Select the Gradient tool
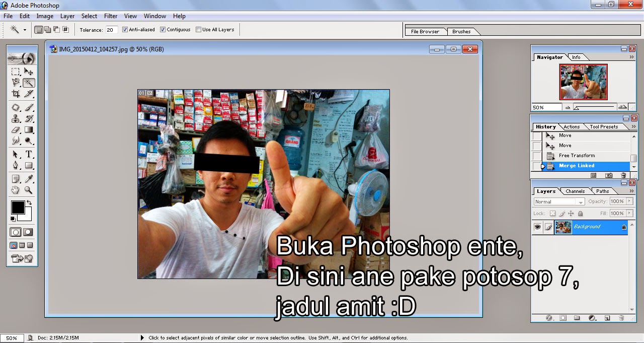Image resolution: width=644 pixels, height=343 pixels. [29, 130]
